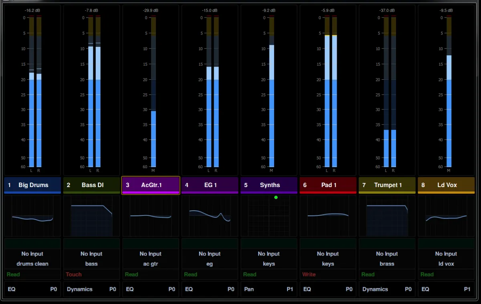Viewport: 481px width, 304px height.
Task: Change the Touch automation mode on Bass DI
Action: click(x=74, y=274)
